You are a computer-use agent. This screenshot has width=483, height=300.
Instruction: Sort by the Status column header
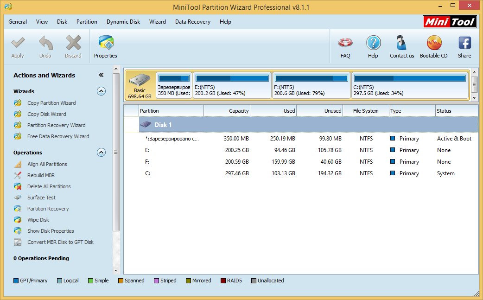(457, 111)
